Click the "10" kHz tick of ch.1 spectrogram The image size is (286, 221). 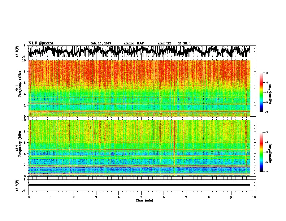[x=25, y=60]
